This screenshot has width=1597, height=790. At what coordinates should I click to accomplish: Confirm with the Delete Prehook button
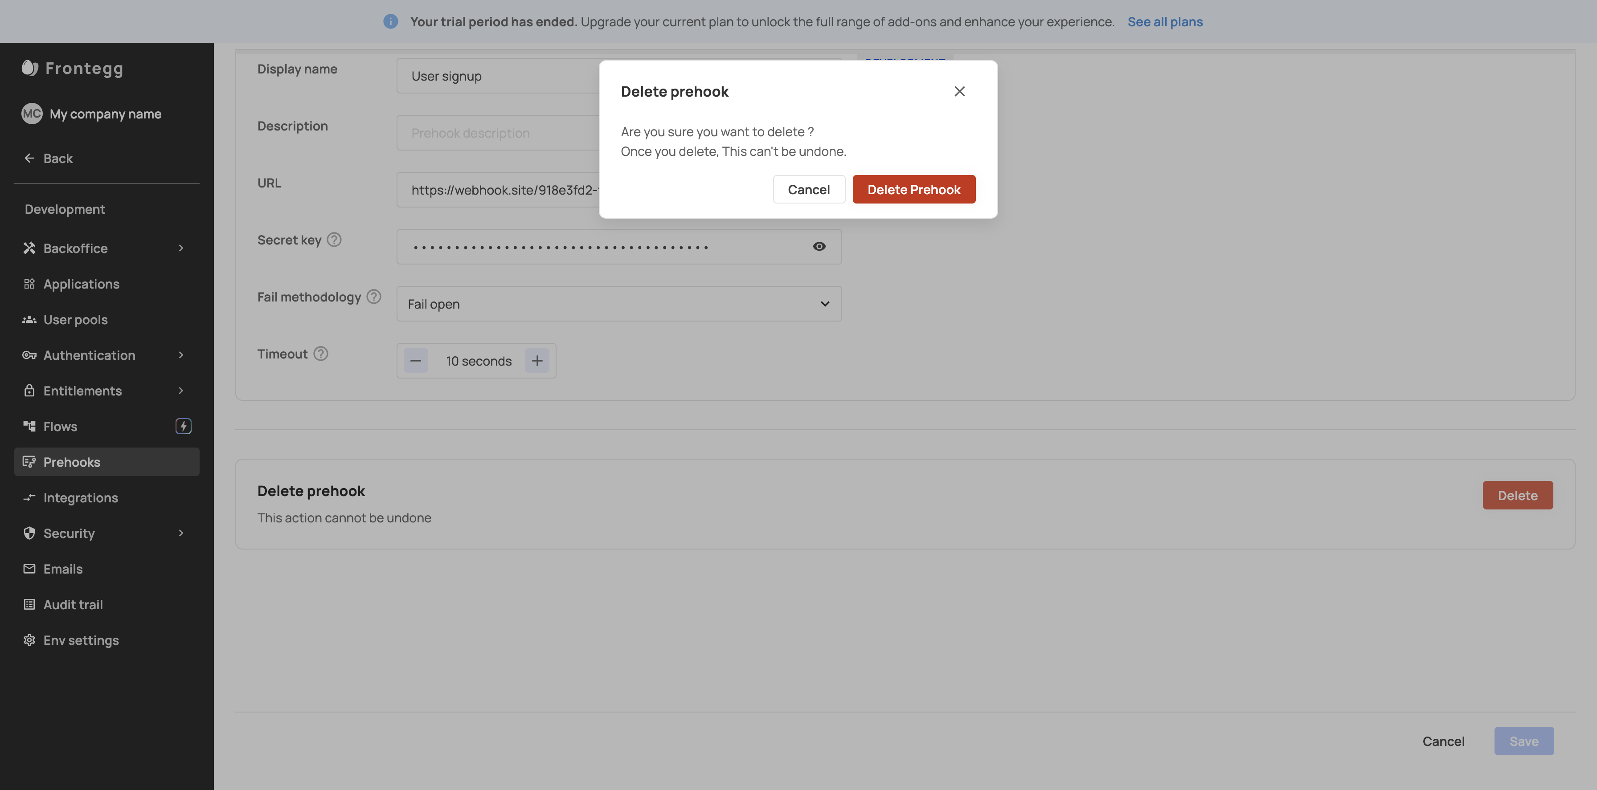913,190
